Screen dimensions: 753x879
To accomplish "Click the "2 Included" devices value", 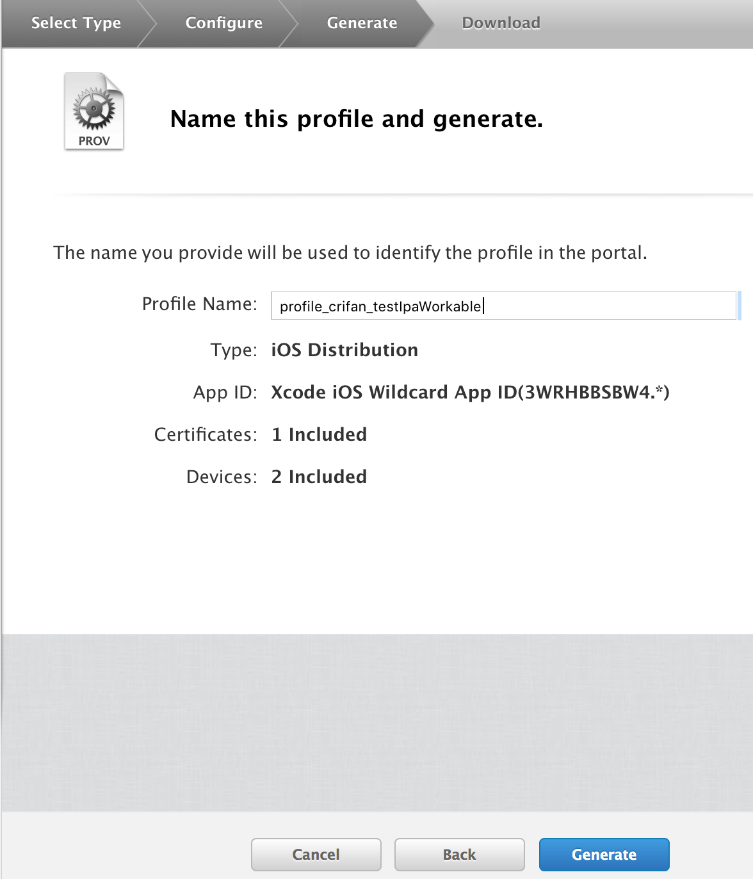I will tap(319, 477).
